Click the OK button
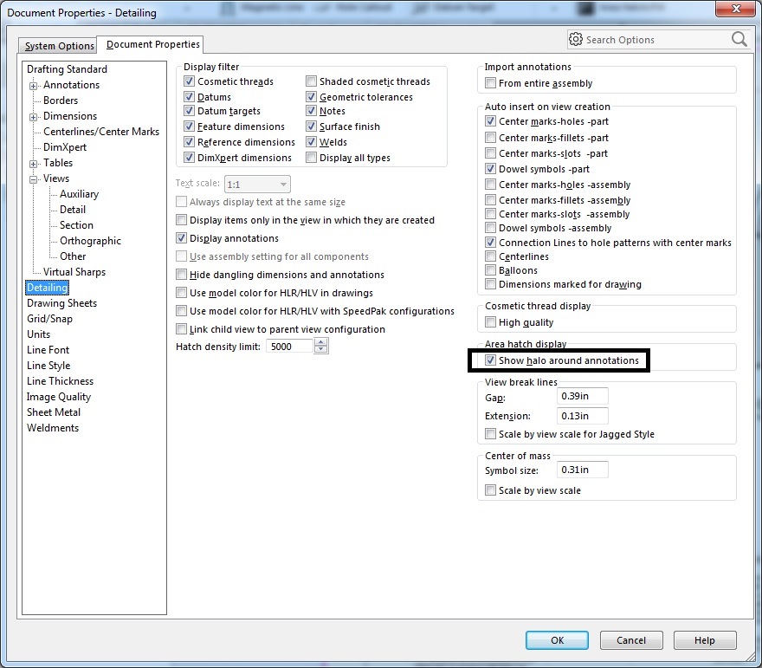The image size is (762, 668). pos(557,640)
